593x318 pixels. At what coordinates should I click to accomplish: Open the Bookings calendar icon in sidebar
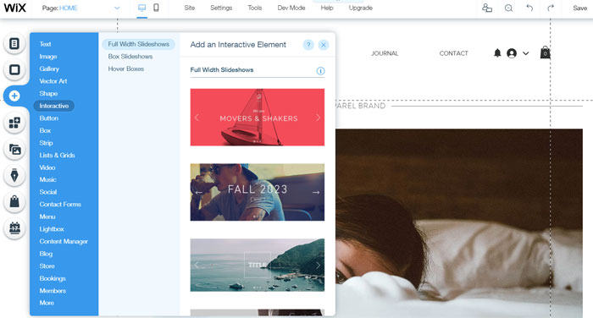pos(14,228)
